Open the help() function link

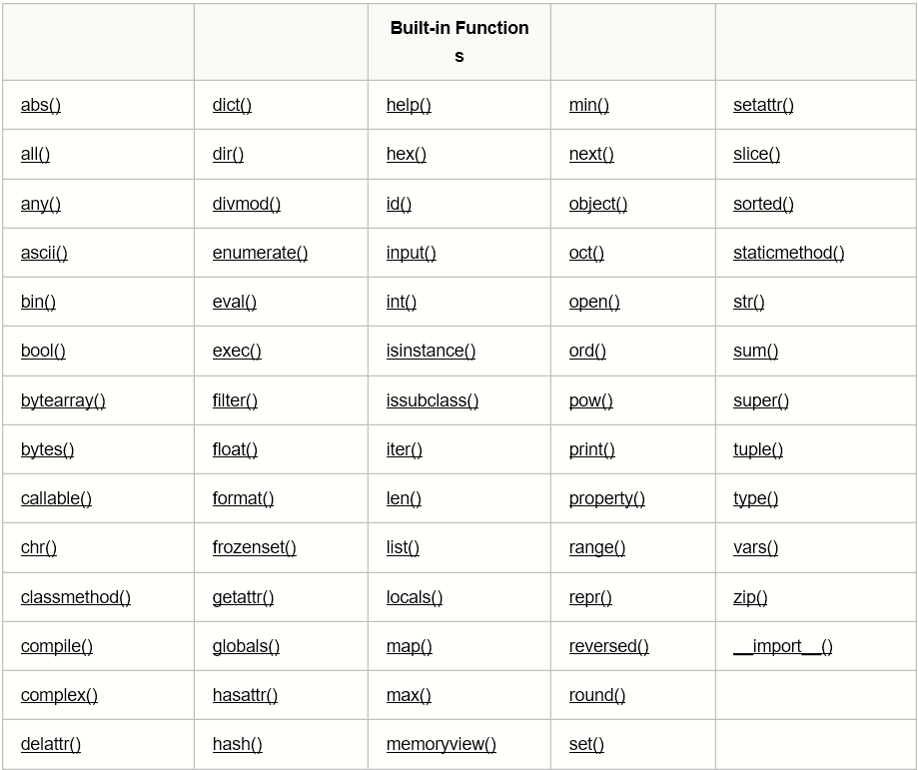click(409, 105)
